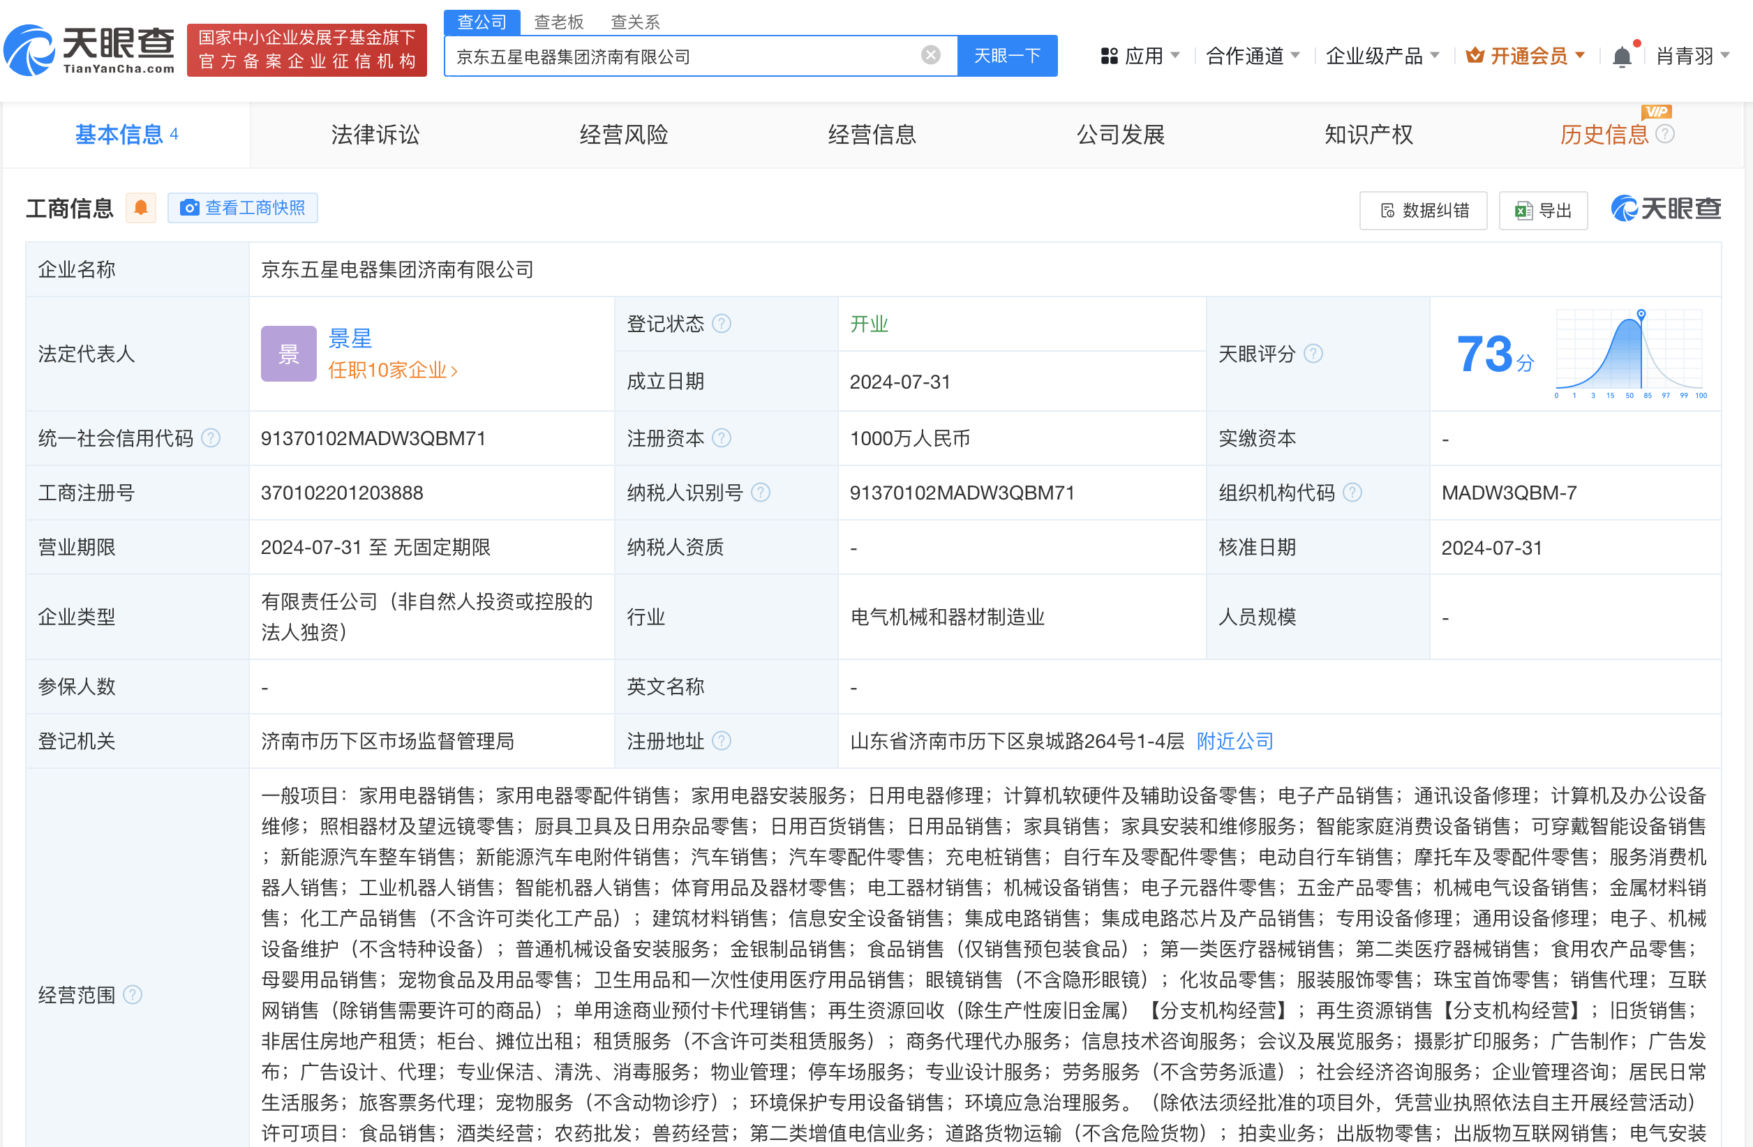Clear the search box with X icon

930,55
